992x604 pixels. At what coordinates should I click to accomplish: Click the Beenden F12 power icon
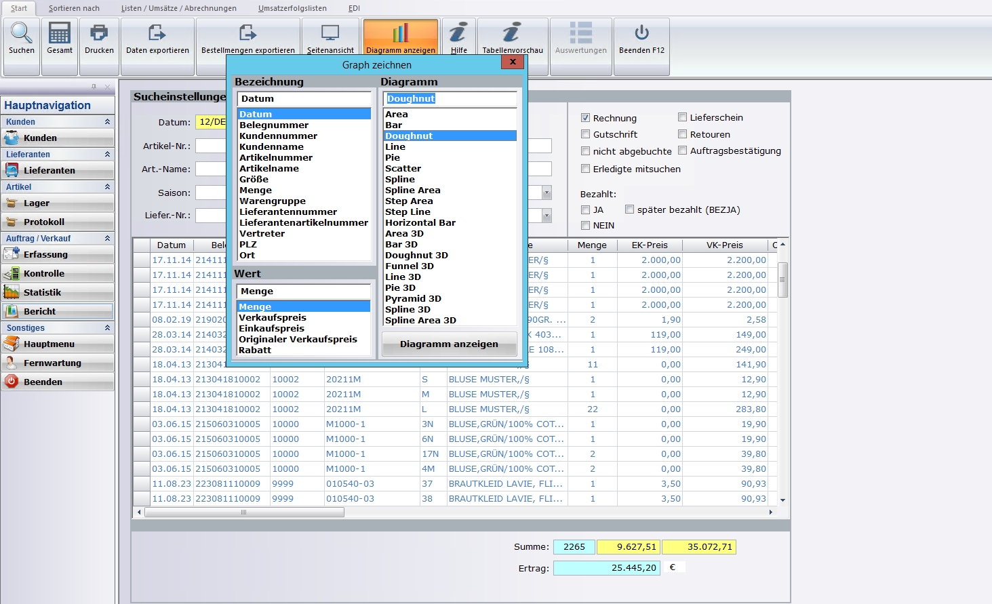pyautogui.click(x=641, y=33)
